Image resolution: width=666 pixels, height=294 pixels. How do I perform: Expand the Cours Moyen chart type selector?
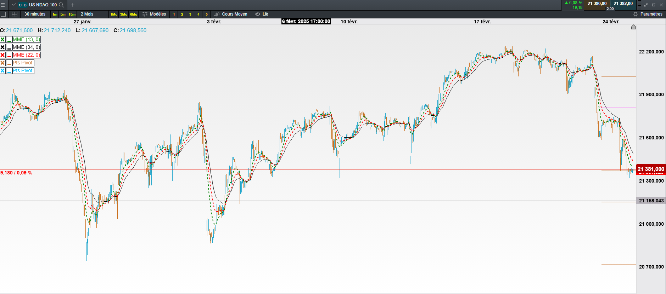coord(231,14)
